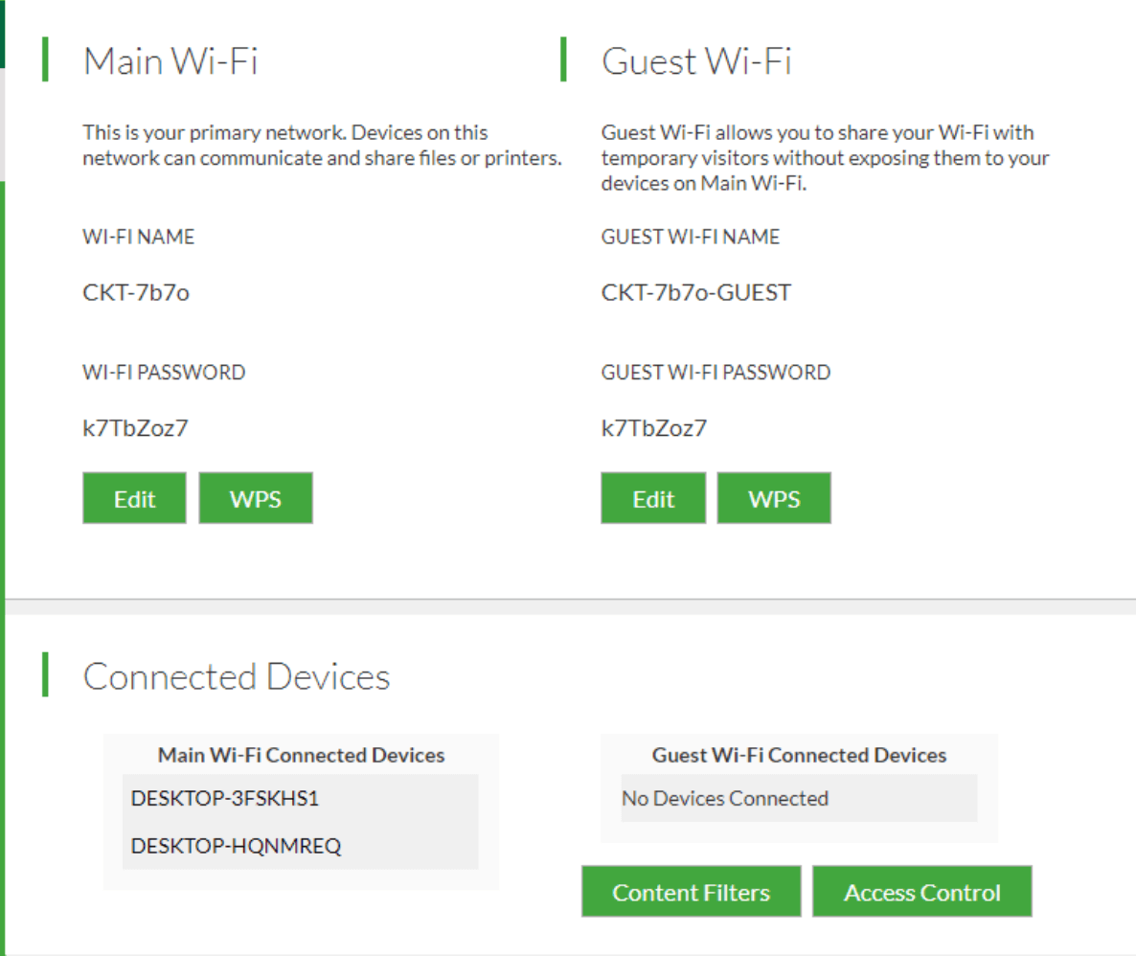Image resolution: width=1136 pixels, height=956 pixels.
Task: Edit the Main Wi-Fi settings
Action: pyautogui.click(x=134, y=498)
